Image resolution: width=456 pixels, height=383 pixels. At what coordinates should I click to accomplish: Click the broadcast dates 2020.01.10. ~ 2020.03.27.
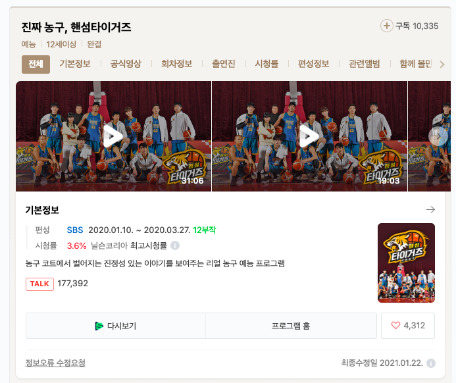(139, 230)
